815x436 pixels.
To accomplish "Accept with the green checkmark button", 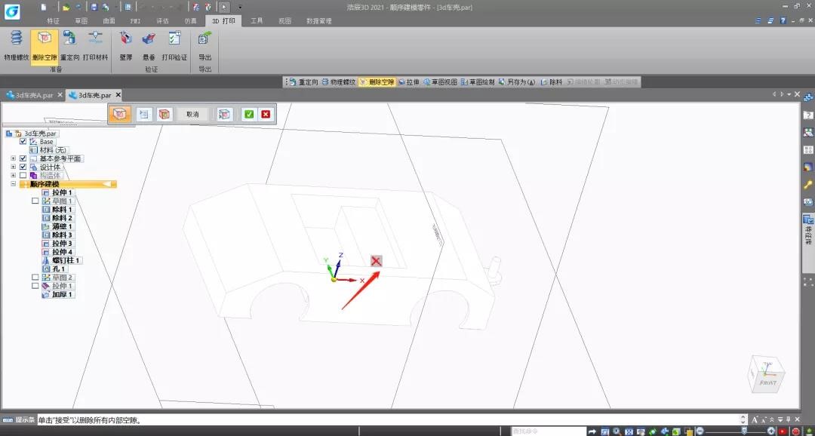I will [x=249, y=115].
